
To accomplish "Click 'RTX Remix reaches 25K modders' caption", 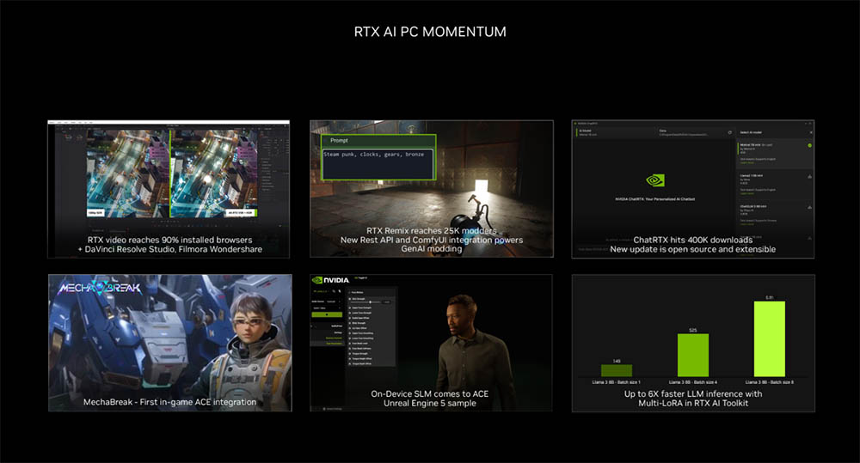I will pos(432,231).
